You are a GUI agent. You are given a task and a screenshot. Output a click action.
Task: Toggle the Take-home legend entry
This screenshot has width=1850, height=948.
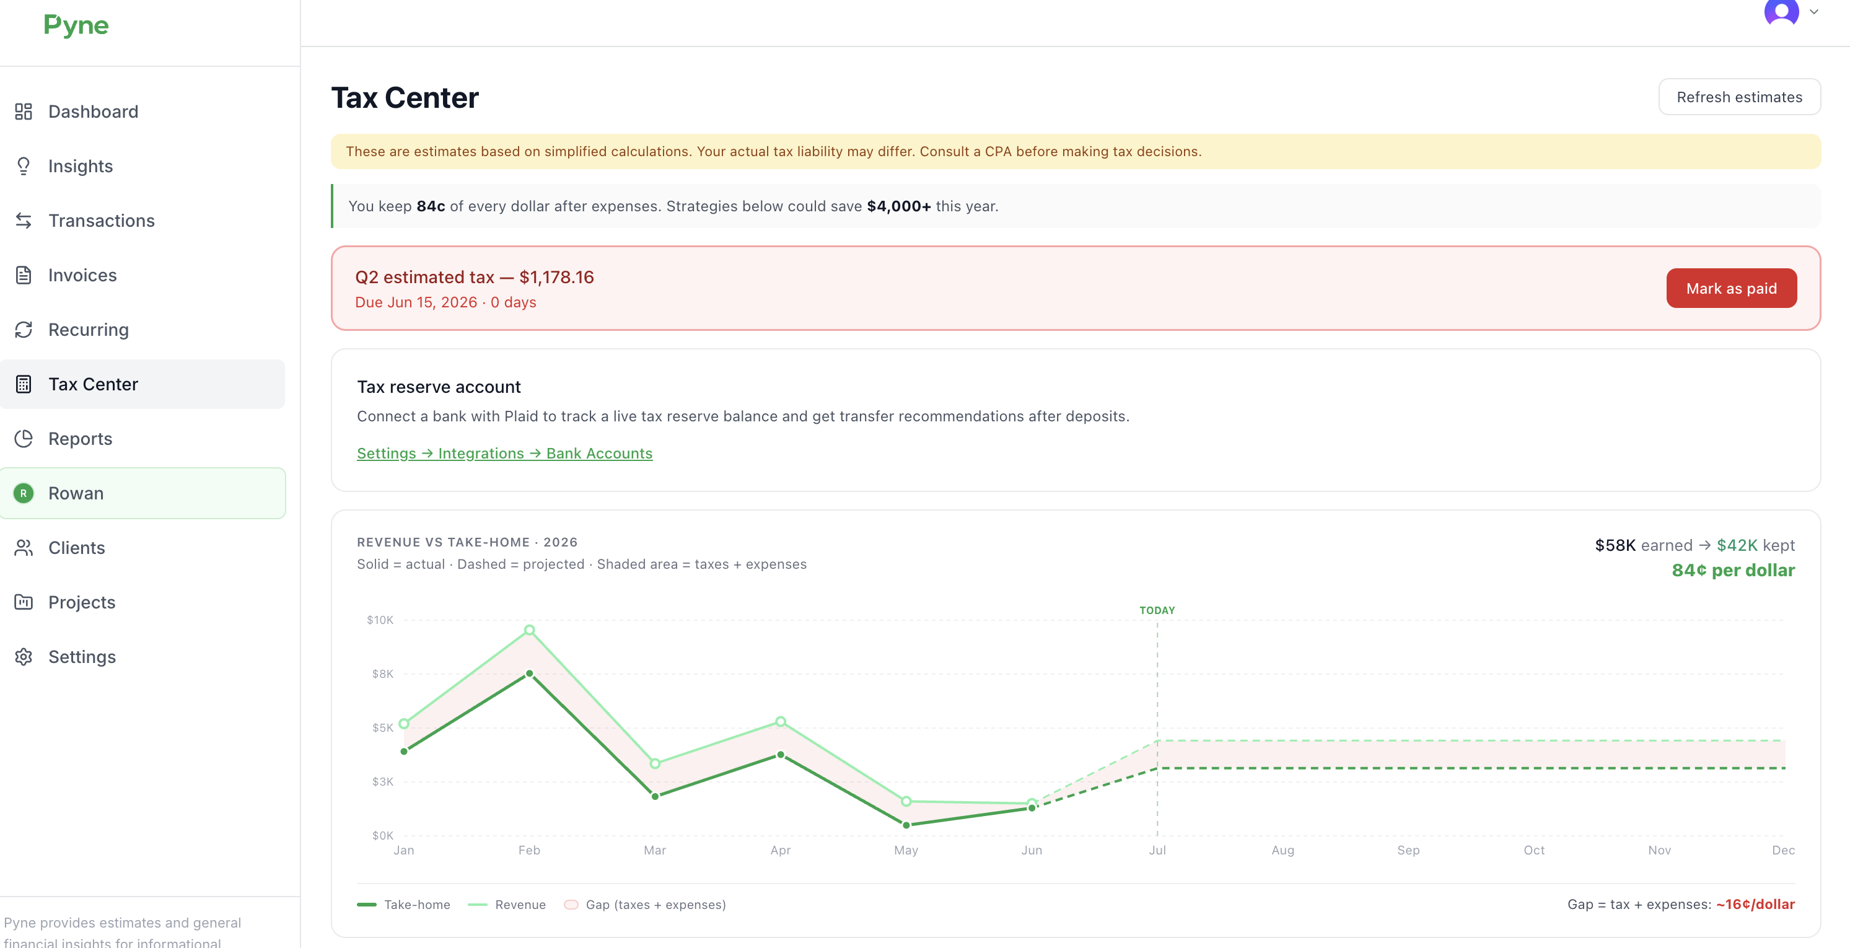(x=403, y=905)
